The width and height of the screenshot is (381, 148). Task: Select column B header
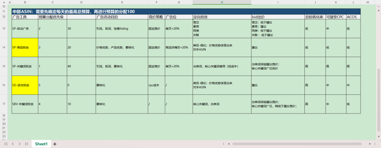pyautogui.click(x=25, y=2)
